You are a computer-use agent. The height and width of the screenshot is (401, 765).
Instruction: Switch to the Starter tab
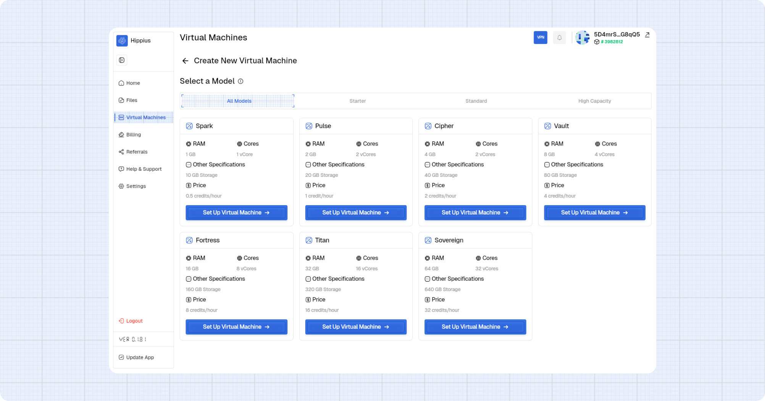[x=357, y=101]
